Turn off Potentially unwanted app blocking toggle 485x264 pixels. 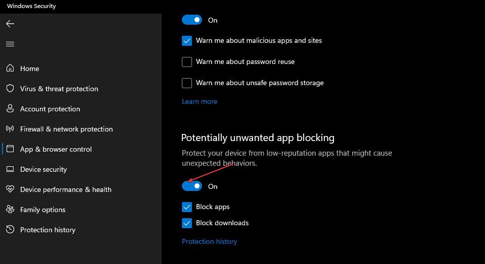tap(192, 186)
